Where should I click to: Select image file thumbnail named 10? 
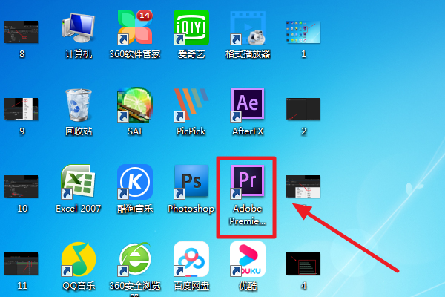click(x=22, y=186)
